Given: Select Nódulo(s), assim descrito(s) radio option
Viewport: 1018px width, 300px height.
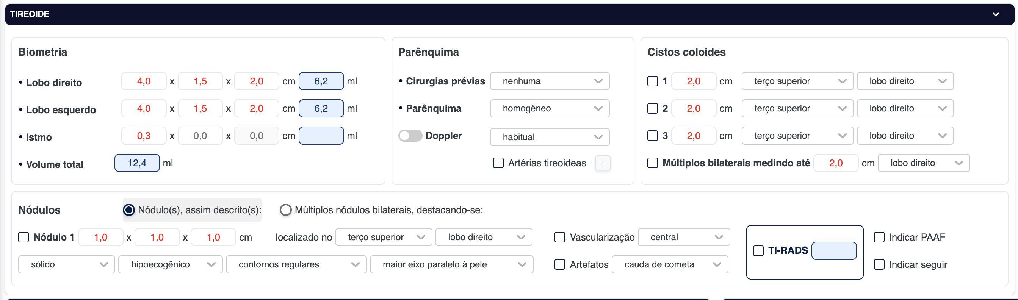Looking at the screenshot, I should [129, 210].
